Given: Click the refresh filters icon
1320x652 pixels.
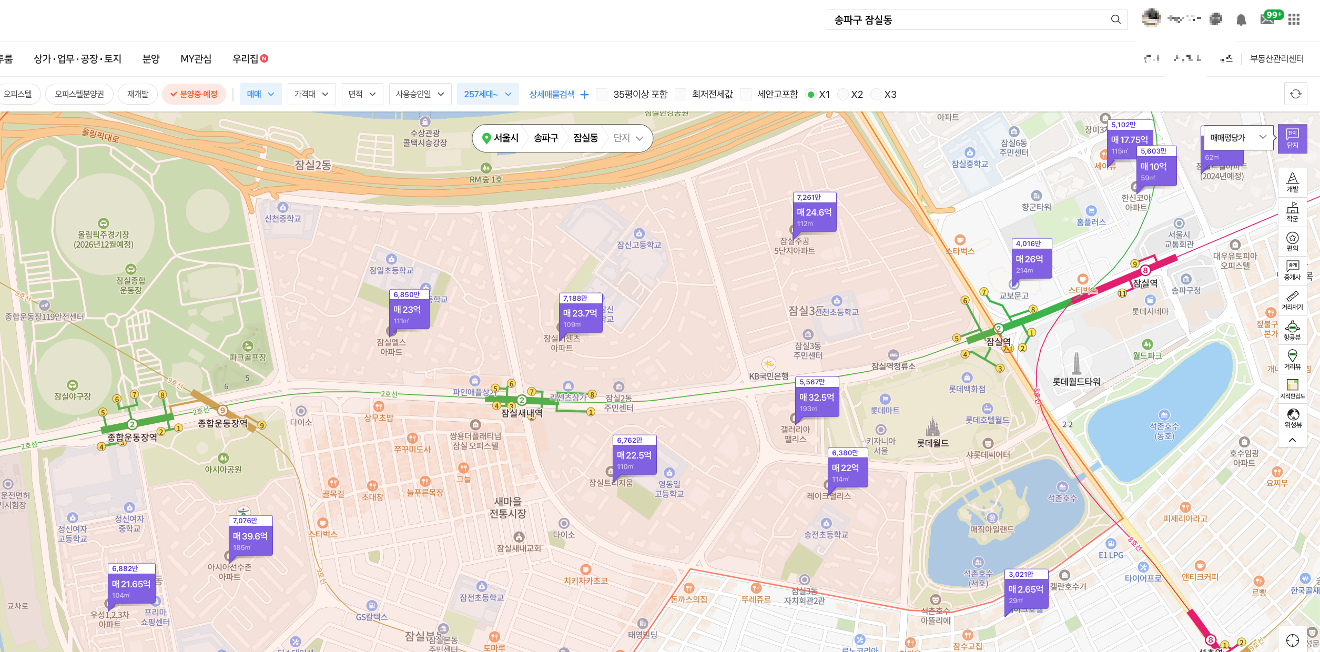Looking at the screenshot, I should point(1295,94).
